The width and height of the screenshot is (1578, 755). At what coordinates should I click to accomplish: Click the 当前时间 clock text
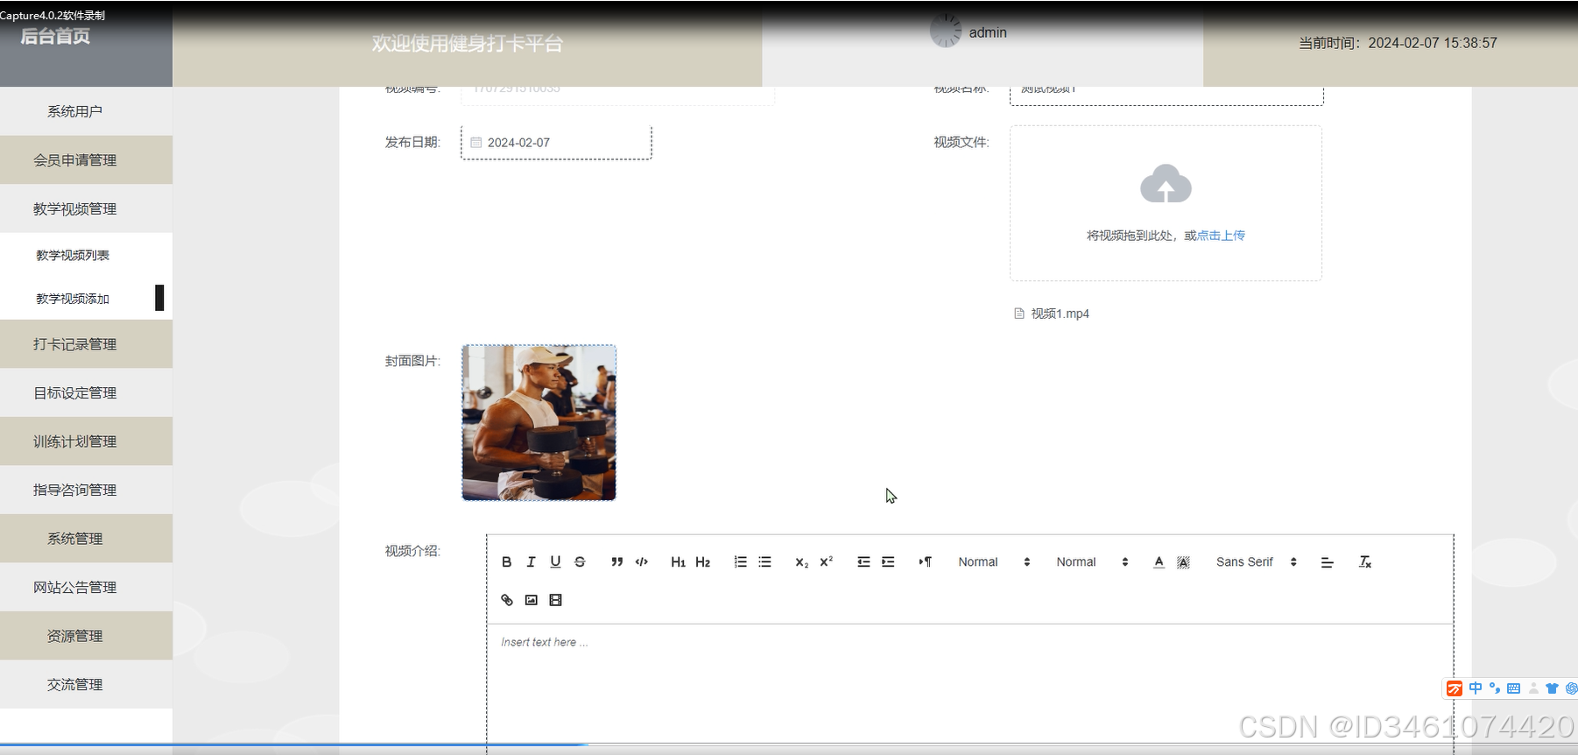(x=1398, y=43)
